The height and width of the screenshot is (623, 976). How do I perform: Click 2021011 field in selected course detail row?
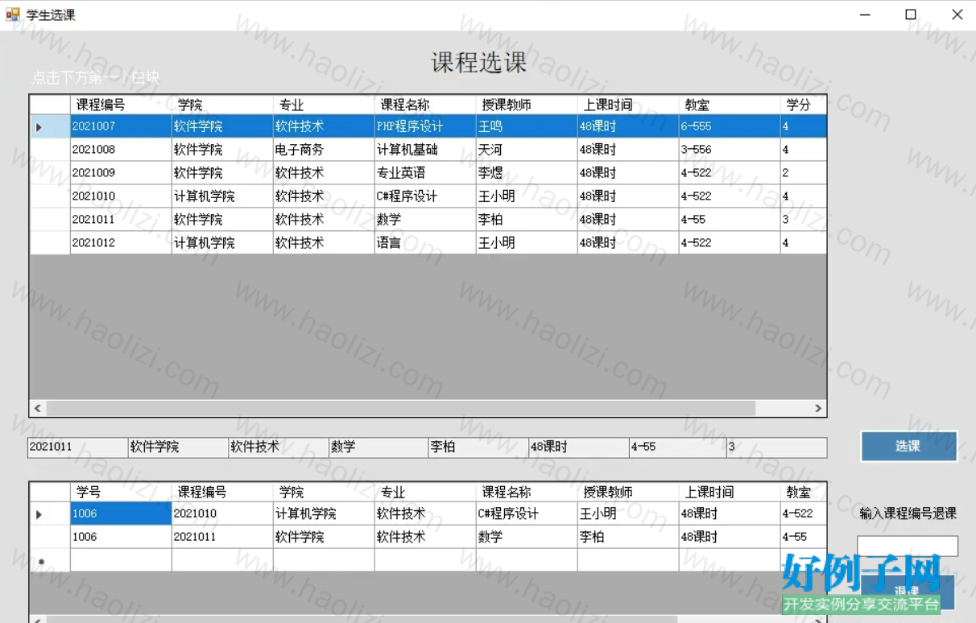coord(77,448)
